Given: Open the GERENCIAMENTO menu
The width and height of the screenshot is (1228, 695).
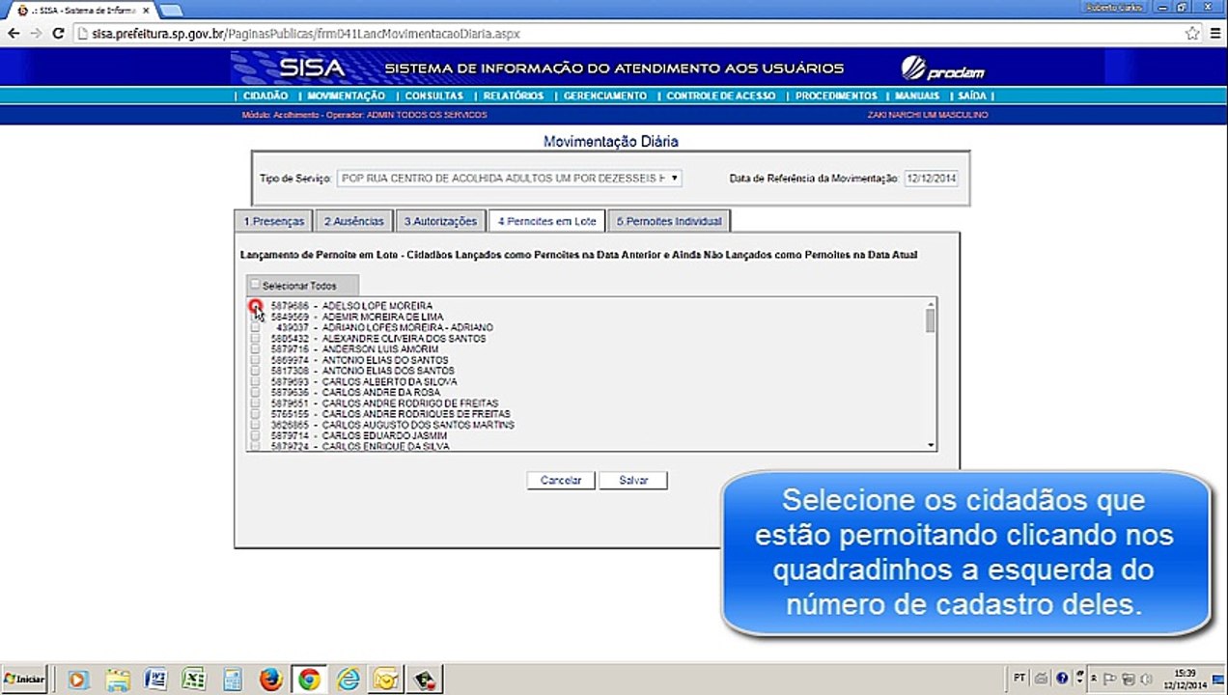Looking at the screenshot, I should coord(605,96).
